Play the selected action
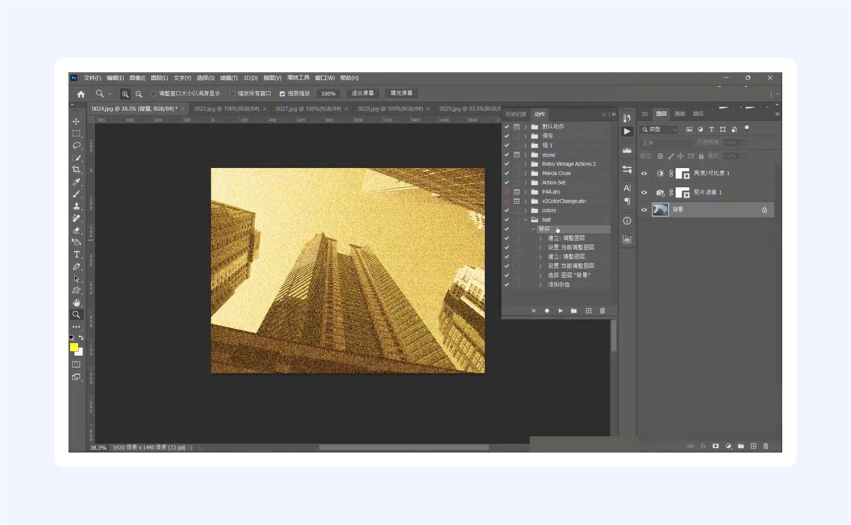851x525 pixels. pyautogui.click(x=561, y=311)
